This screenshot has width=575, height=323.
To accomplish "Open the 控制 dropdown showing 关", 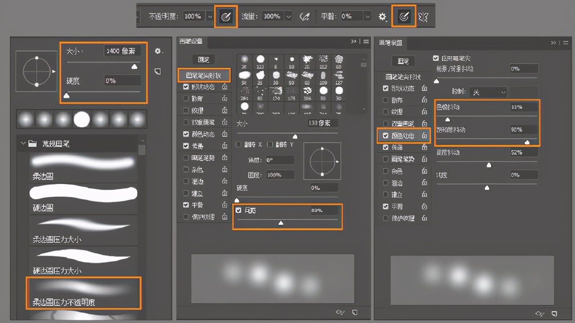I will [x=488, y=92].
